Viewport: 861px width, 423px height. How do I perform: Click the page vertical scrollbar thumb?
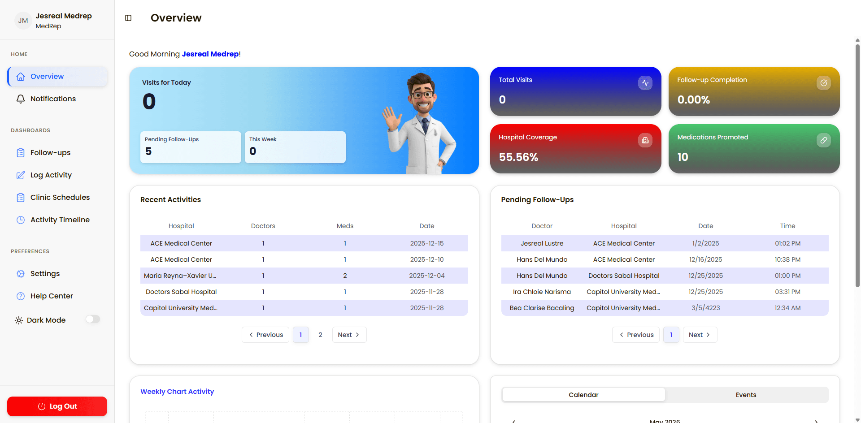click(x=857, y=166)
